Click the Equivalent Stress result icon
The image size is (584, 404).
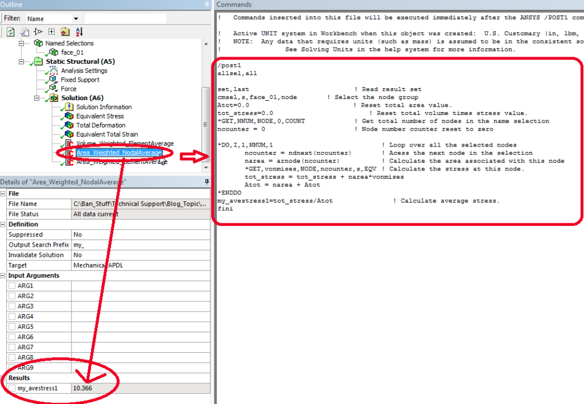coord(69,116)
